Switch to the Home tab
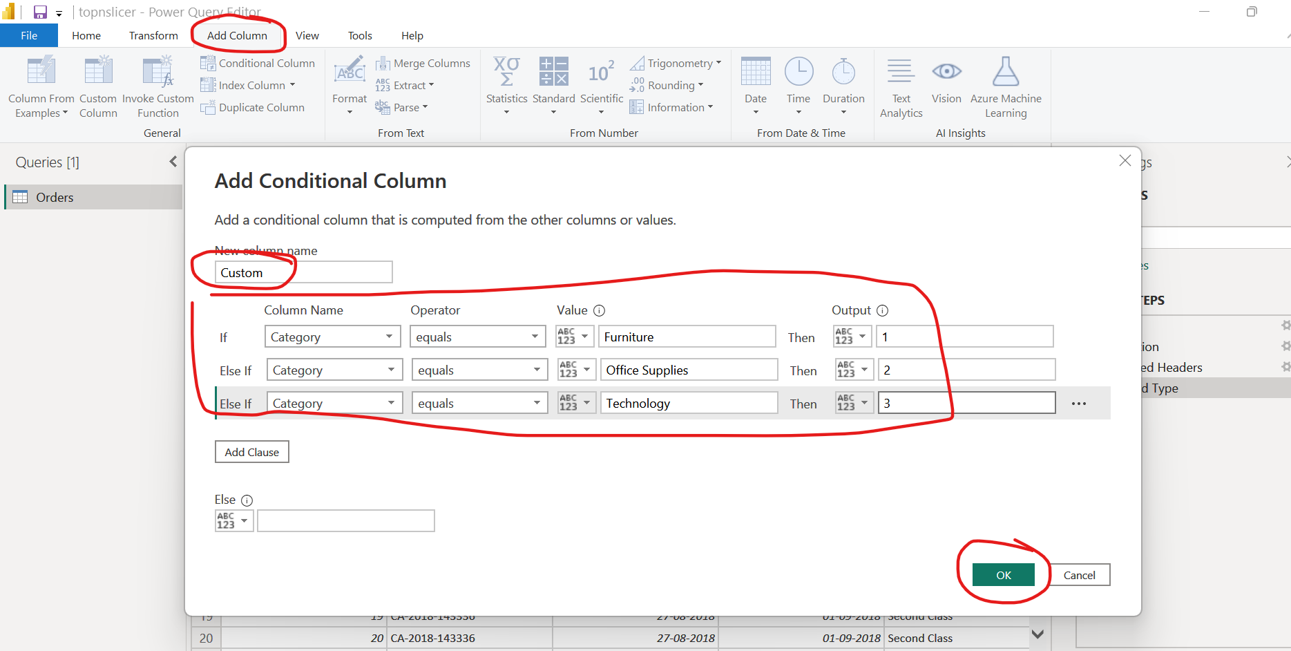1291x651 pixels. click(x=86, y=35)
